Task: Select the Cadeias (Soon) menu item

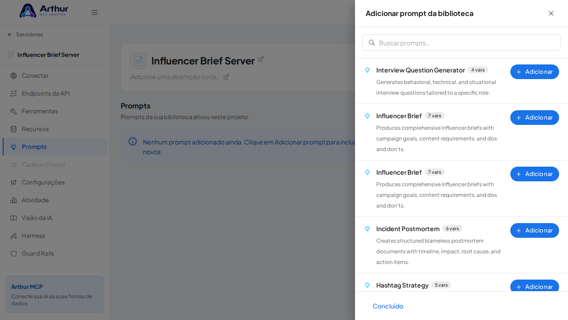Action: tap(55, 164)
